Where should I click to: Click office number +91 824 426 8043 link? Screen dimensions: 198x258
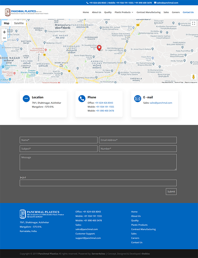coord(104,103)
